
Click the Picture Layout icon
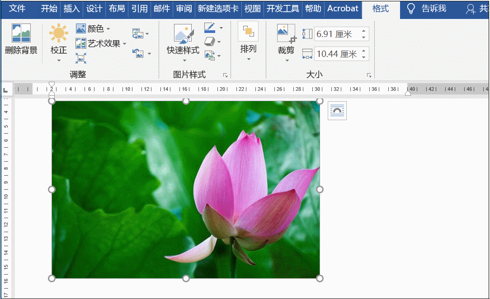tap(210, 56)
